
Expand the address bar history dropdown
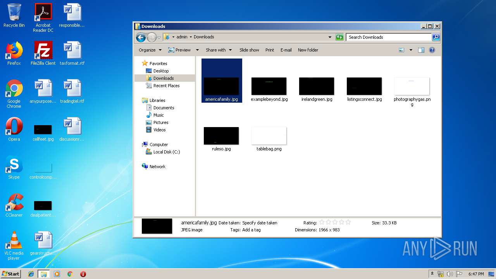330,37
